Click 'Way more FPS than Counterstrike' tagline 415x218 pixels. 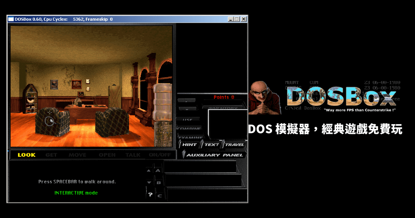click(x=360, y=110)
